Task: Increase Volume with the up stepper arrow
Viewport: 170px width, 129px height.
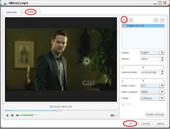Action: coord(162,58)
